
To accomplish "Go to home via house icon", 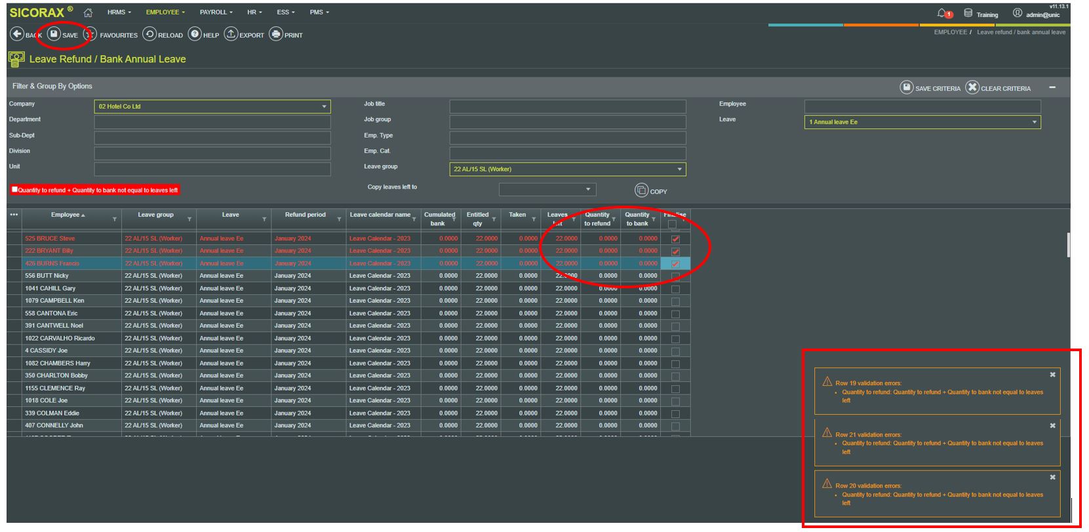I will (88, 12).
